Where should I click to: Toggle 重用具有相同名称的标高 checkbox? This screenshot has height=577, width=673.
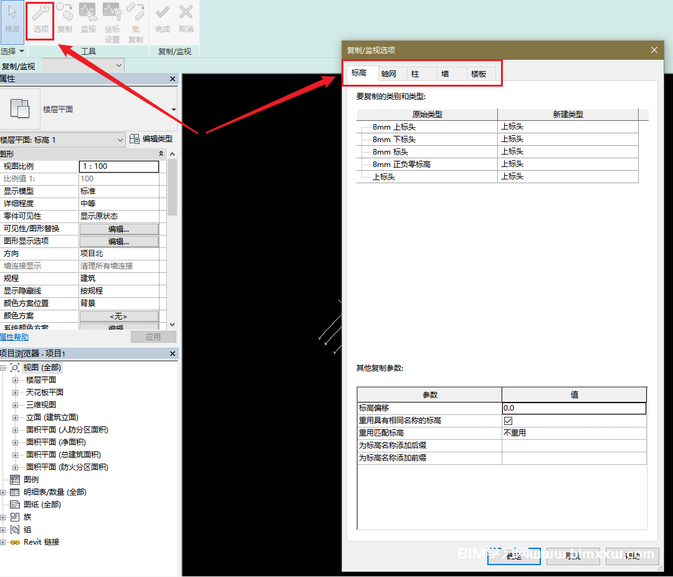(508, 421)
